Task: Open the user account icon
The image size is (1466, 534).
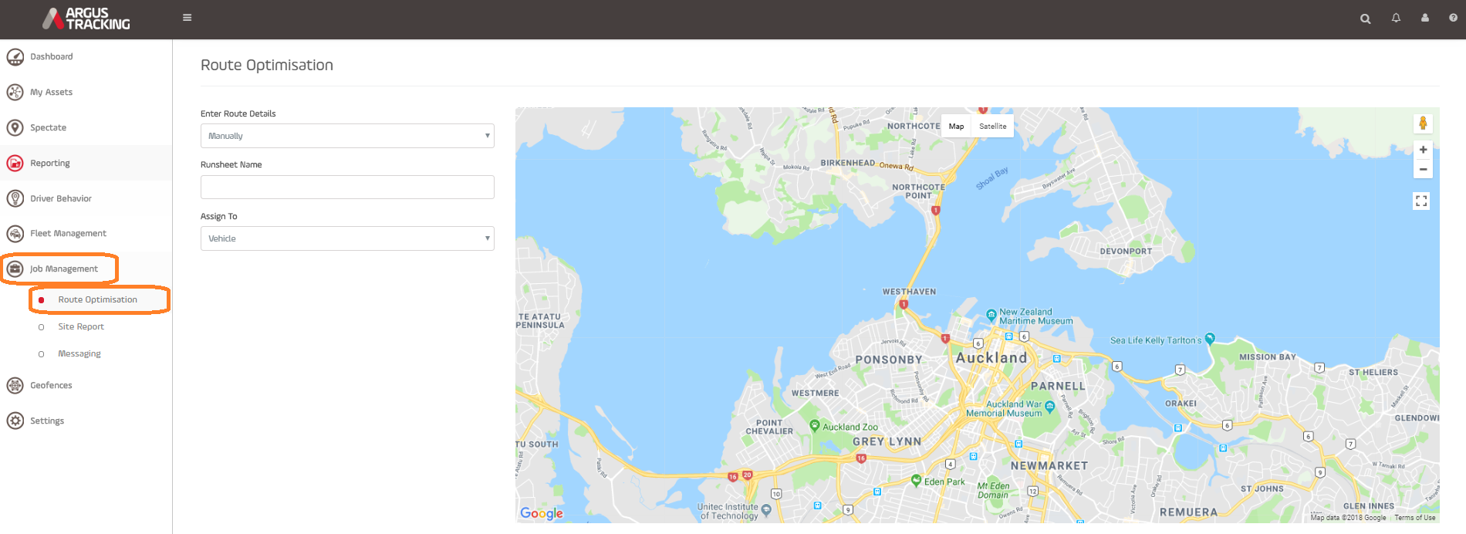Action: (1424, 18)
